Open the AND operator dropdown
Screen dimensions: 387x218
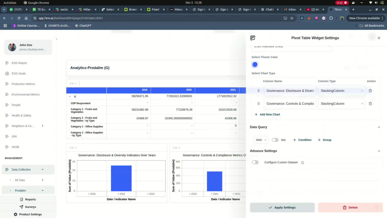coord(260,140)
